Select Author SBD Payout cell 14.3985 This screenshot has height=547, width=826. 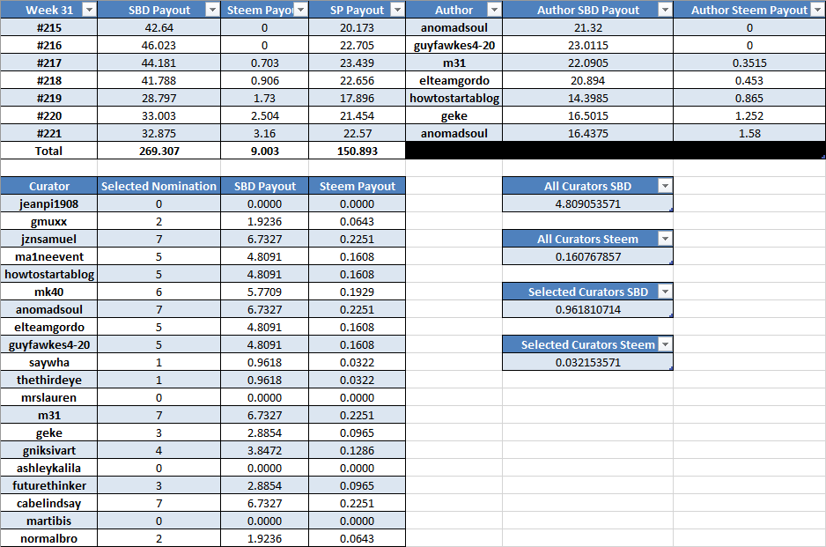coord(588,98)
